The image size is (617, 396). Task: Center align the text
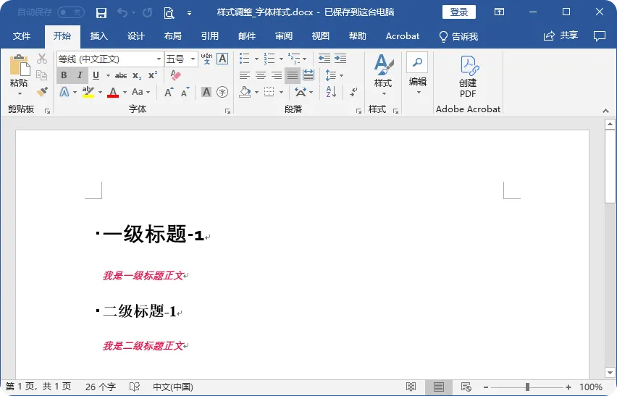[x=261, y=75]
